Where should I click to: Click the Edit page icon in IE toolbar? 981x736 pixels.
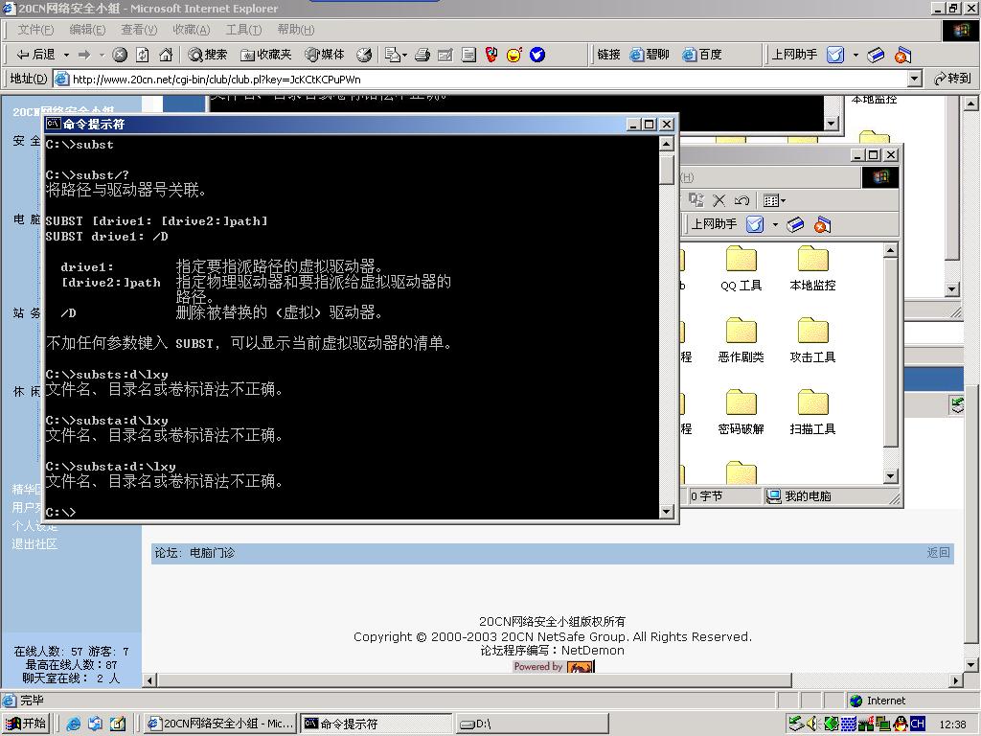[x=445, y=55]
